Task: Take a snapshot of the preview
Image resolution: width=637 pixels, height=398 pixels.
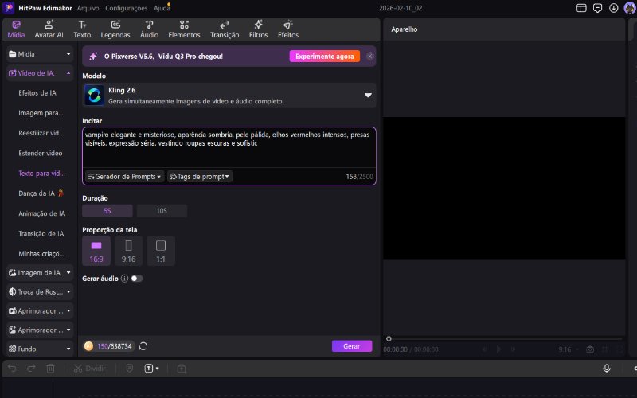Action: click(x=590, y=349)
